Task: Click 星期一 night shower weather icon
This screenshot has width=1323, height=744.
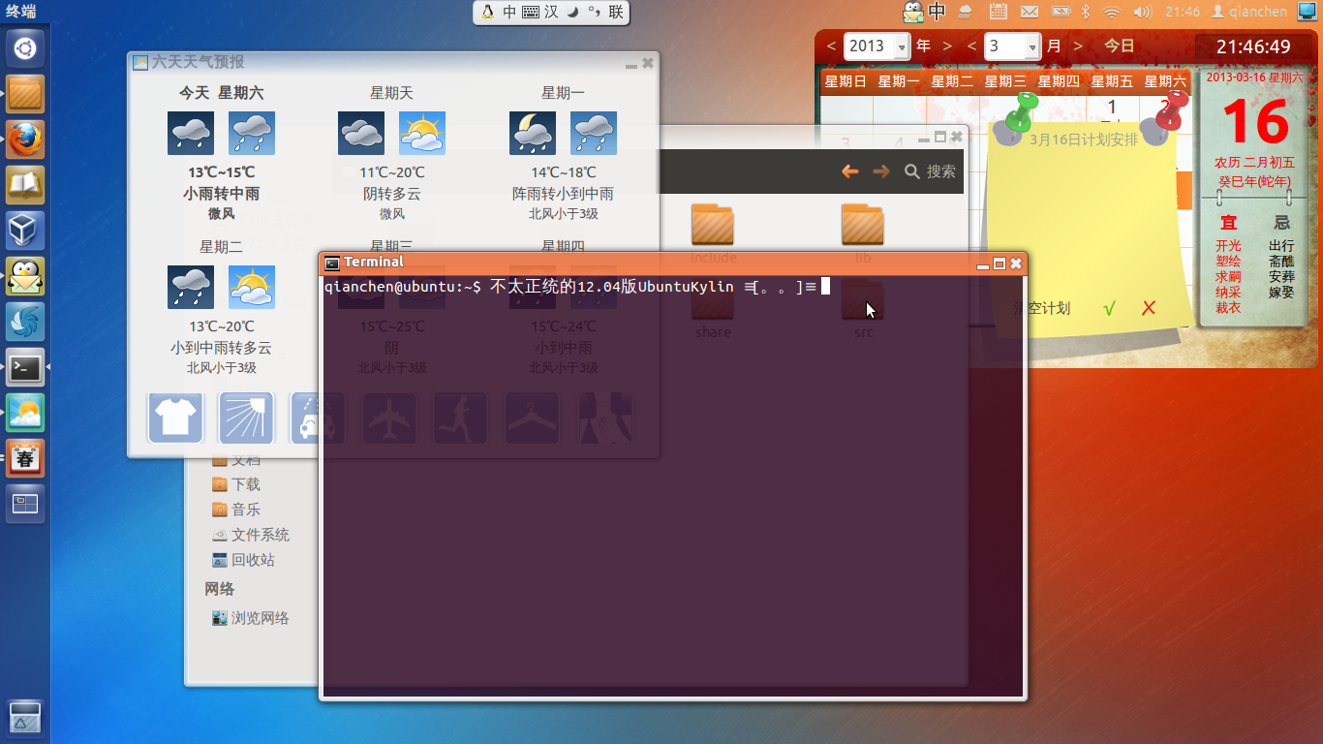Action: pos(533,133)
